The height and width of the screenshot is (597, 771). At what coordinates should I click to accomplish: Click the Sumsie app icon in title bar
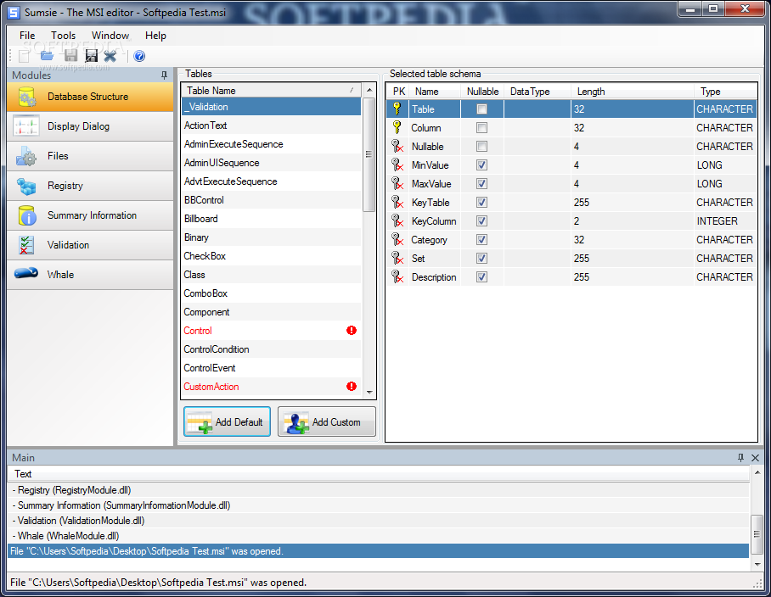coord(14,12)
